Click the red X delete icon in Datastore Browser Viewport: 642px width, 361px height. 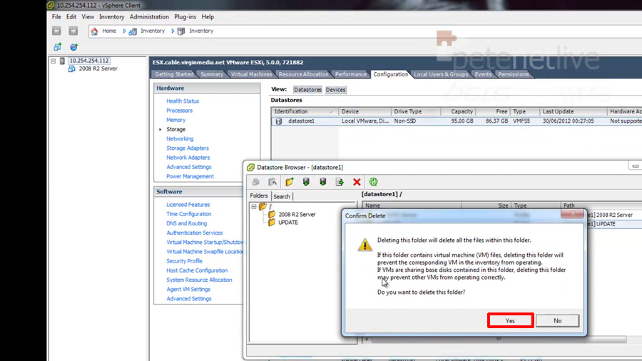point(357,182)
